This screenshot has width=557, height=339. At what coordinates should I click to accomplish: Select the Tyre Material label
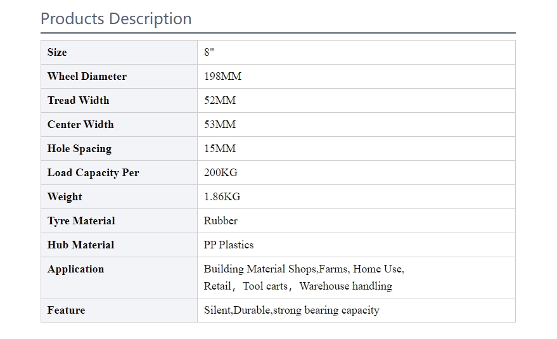81,221
